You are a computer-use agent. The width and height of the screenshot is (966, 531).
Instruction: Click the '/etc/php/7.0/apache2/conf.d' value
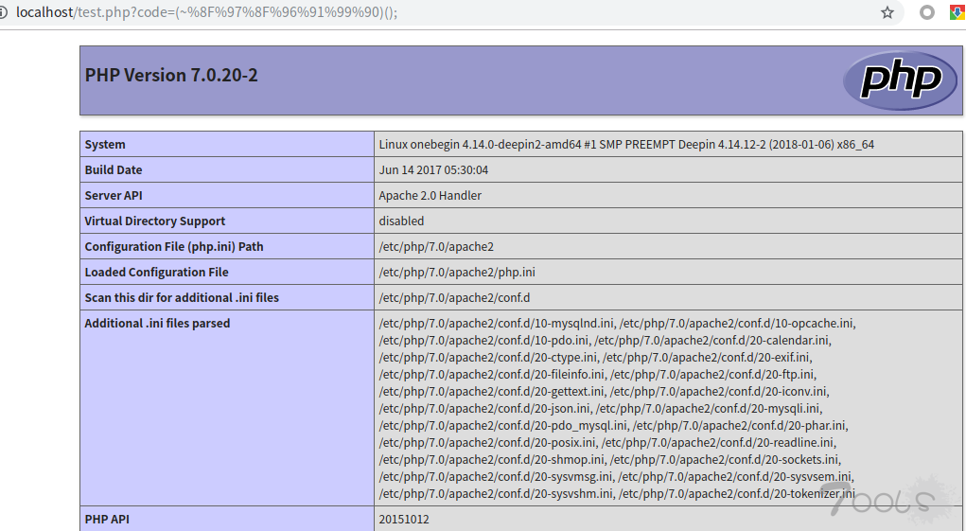pyautogui.click(x=454, y=297)
